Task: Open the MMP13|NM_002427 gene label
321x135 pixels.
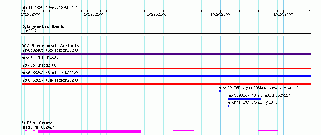Action: (x=38, y=127)
